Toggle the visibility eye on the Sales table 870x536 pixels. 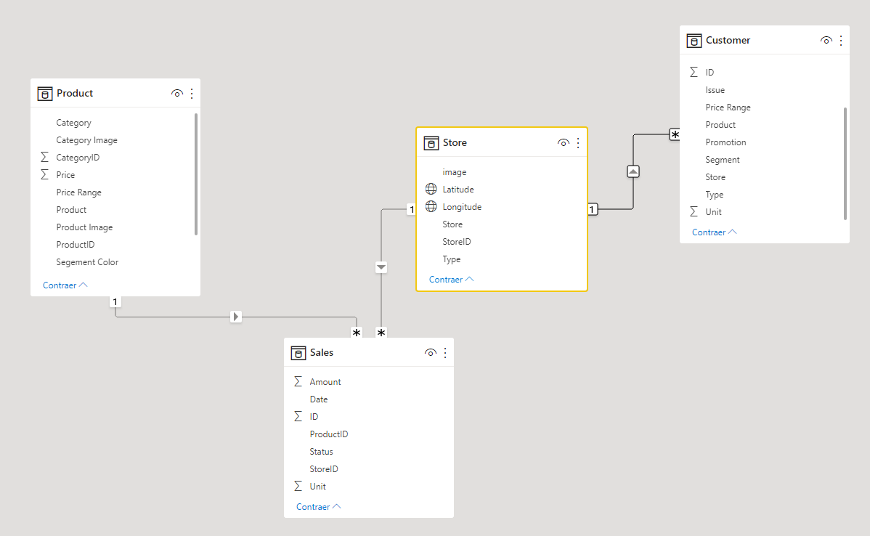431,352
